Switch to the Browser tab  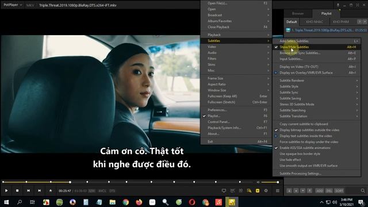pos(298,13)
